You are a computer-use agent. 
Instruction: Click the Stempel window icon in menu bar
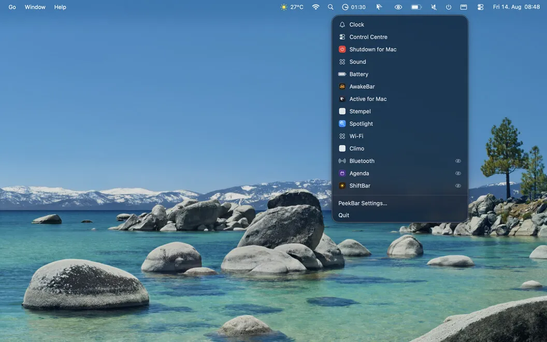[x=464, y=7]
